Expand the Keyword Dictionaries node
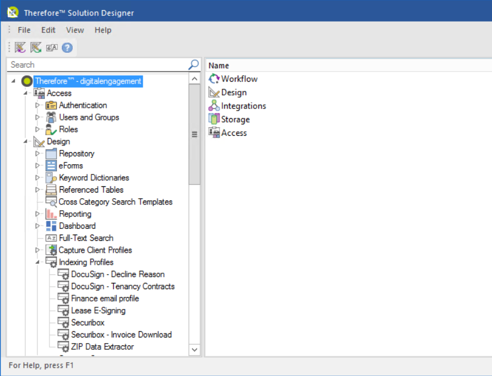Viewport: 492px width, 376px height. pyautogui.click(x=38, y=178)
